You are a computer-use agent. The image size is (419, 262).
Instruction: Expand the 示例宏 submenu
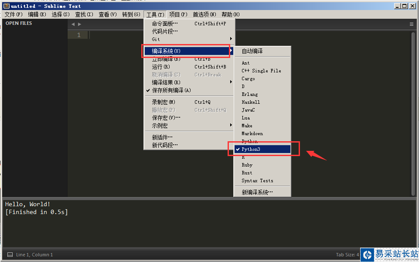(189, 126)
